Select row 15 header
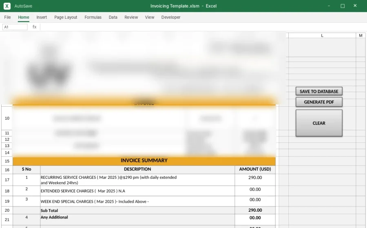Screen dimensions: 367x228 (7, 161)
